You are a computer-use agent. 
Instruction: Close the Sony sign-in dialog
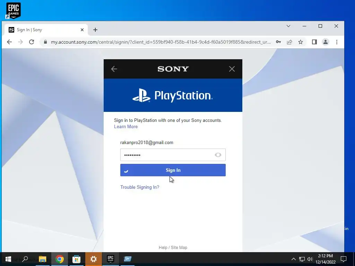point(232,69)
